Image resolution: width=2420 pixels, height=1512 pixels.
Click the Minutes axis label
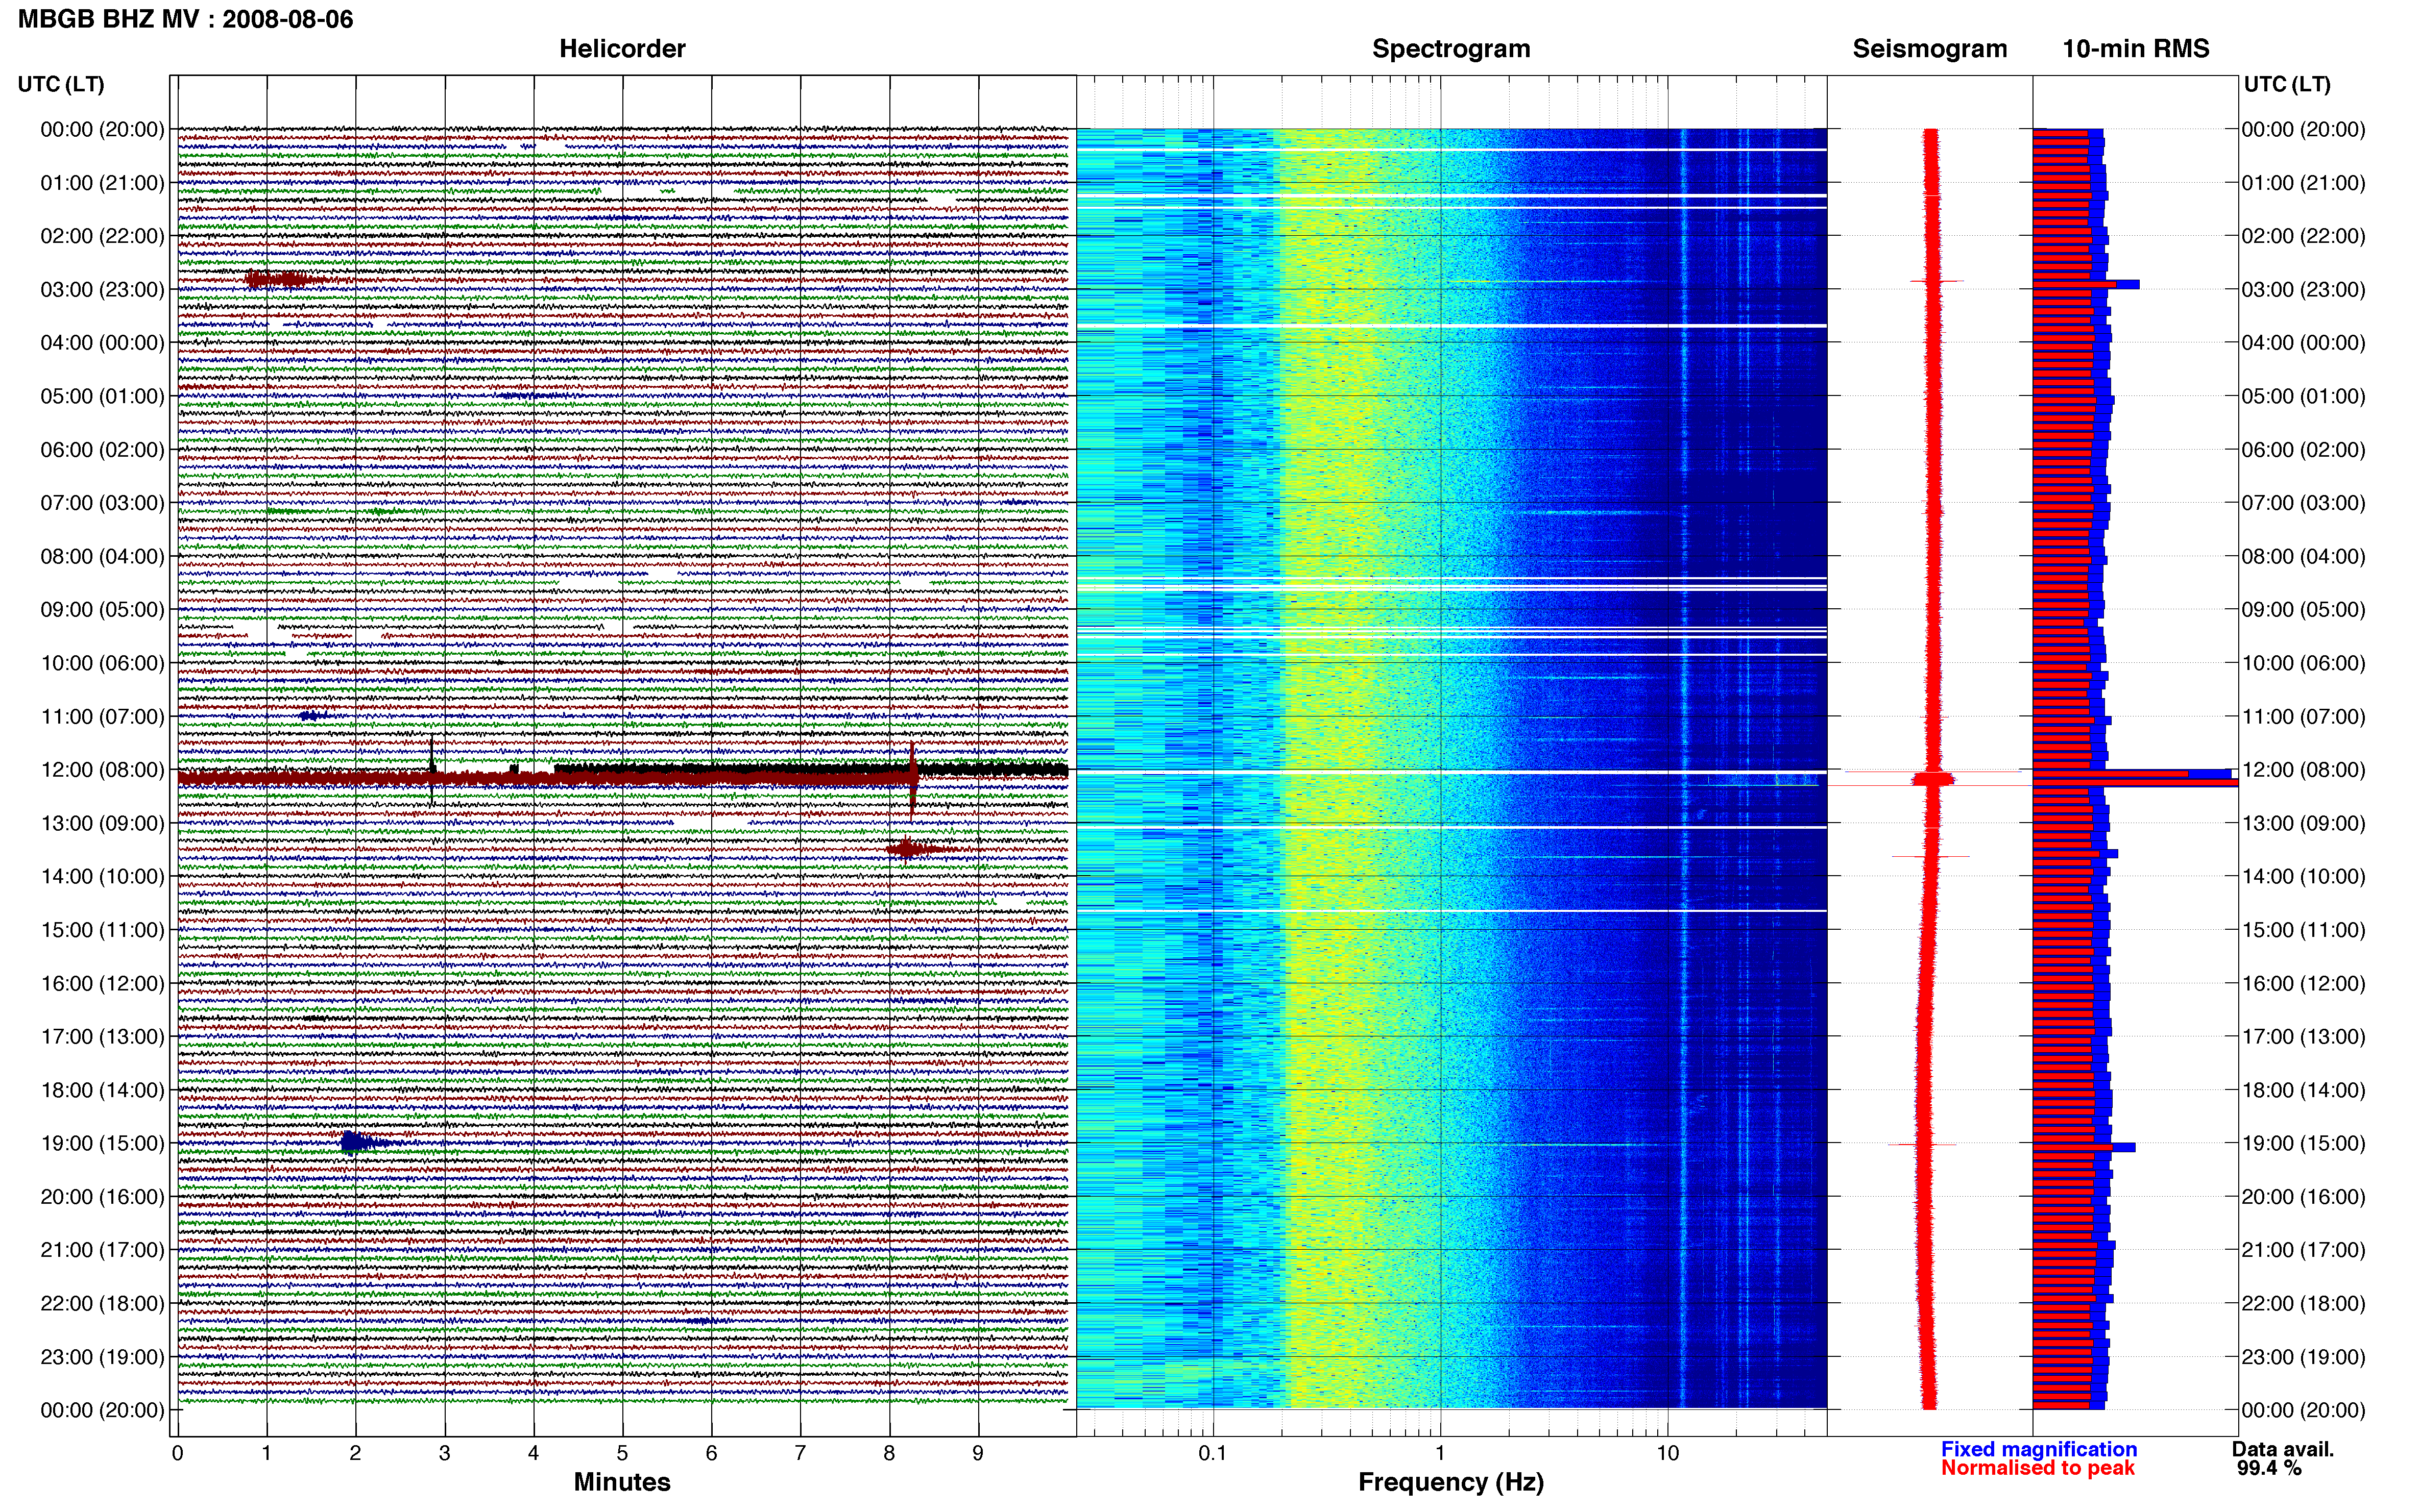[x=622, y=1482]
